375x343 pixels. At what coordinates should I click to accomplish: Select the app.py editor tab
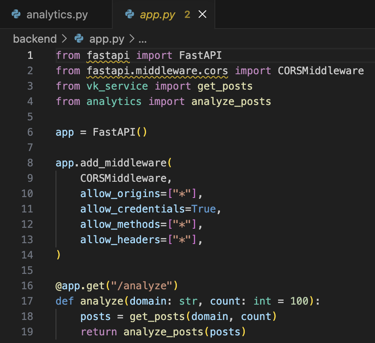[158, 15]
